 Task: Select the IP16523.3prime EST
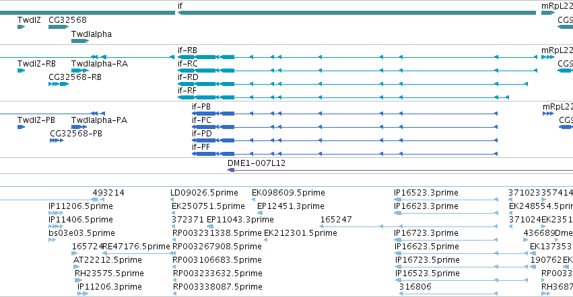[446, 200]
